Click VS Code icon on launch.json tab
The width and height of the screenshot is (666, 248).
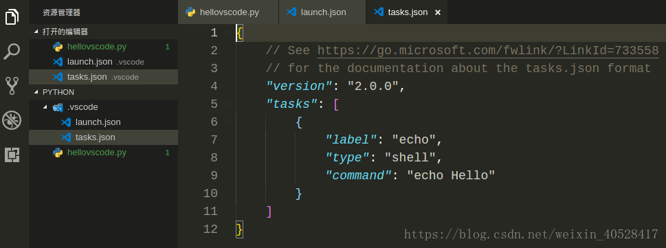click(x=291, y=12)
